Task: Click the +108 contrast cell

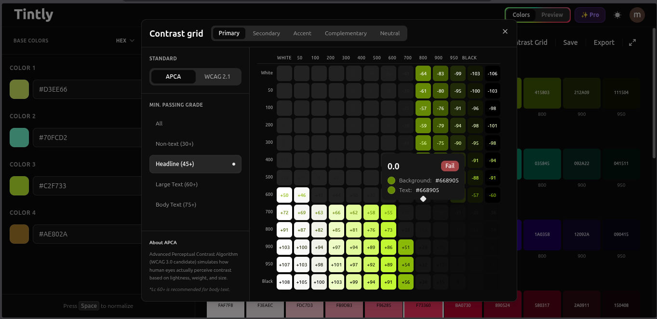Action: (x=284, y=282)
